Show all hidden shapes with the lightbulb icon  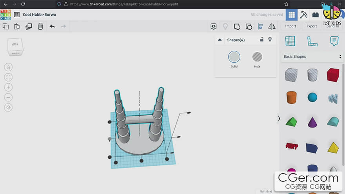tap(225, 27)
